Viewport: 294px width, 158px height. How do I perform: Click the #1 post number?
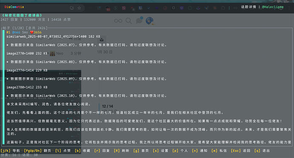[x=9, y=32]
